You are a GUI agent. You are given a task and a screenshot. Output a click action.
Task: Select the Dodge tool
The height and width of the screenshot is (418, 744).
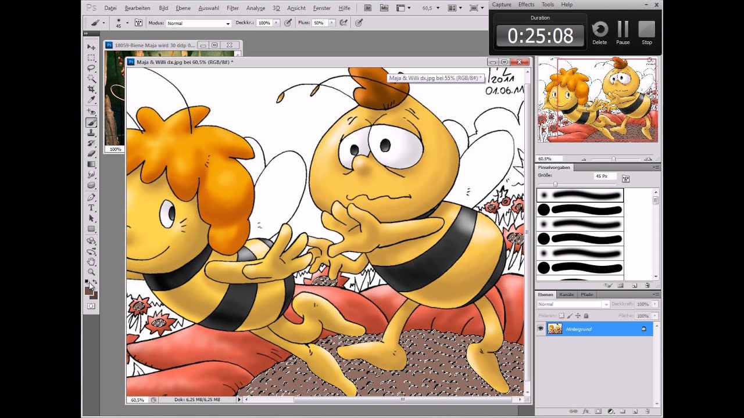(91, 185)
